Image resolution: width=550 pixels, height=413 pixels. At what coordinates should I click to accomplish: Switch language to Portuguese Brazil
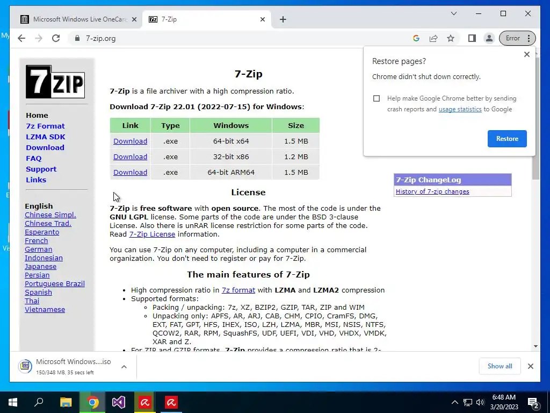point(55,284)
